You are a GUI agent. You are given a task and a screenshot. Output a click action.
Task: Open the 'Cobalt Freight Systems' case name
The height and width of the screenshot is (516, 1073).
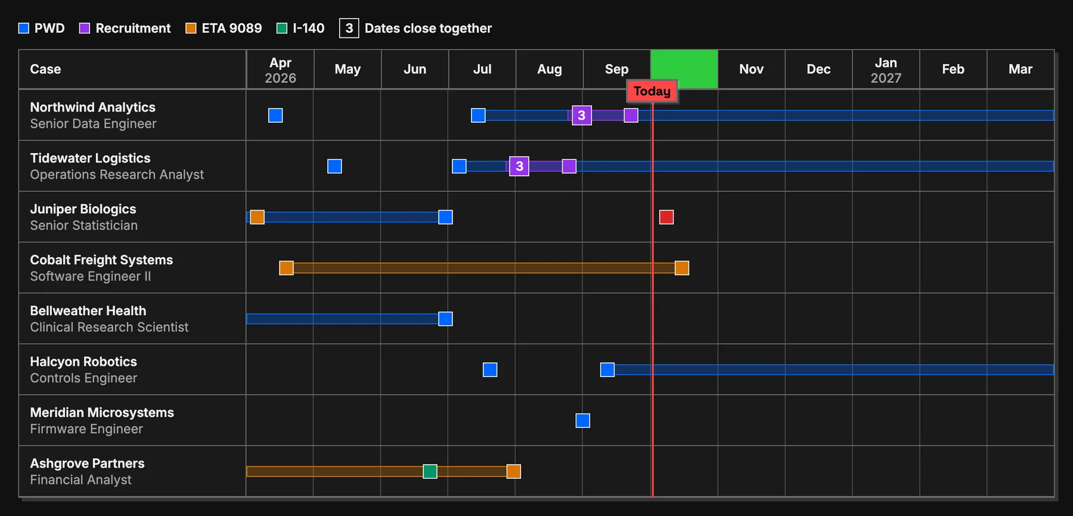pyautogui.click(x=101, y=260)
